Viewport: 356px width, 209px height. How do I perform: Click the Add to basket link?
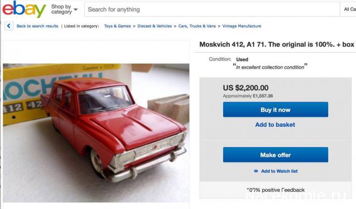coord(275,125)
